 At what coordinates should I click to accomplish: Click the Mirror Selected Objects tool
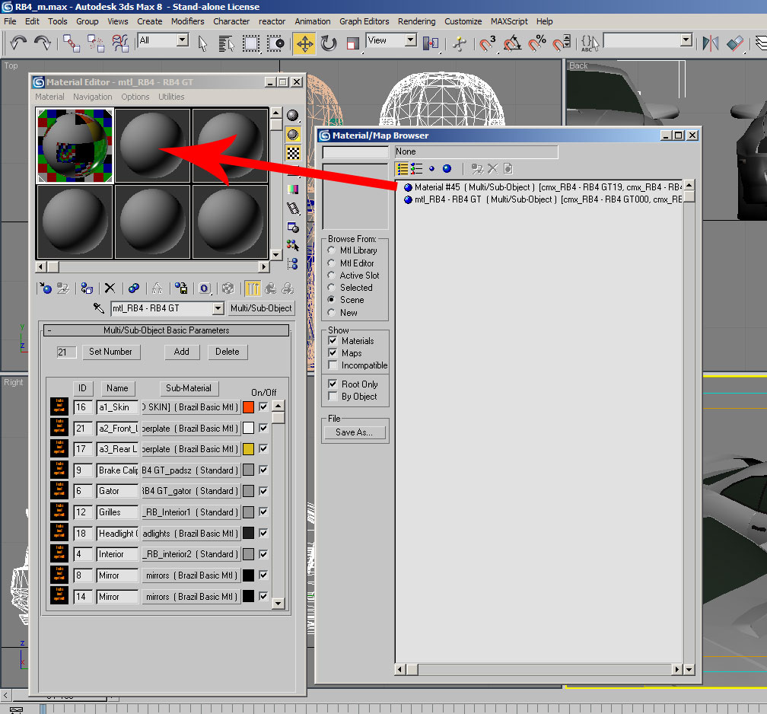point(710,43)
